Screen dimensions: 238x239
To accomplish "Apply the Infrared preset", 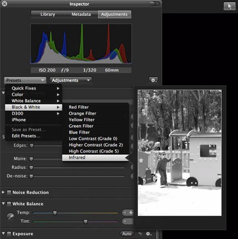I will click(x=95, y=158).
